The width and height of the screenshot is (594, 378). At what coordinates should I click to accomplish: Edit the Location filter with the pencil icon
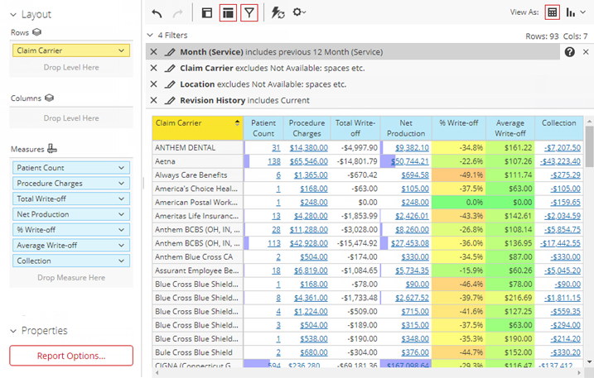coord(170,84)
